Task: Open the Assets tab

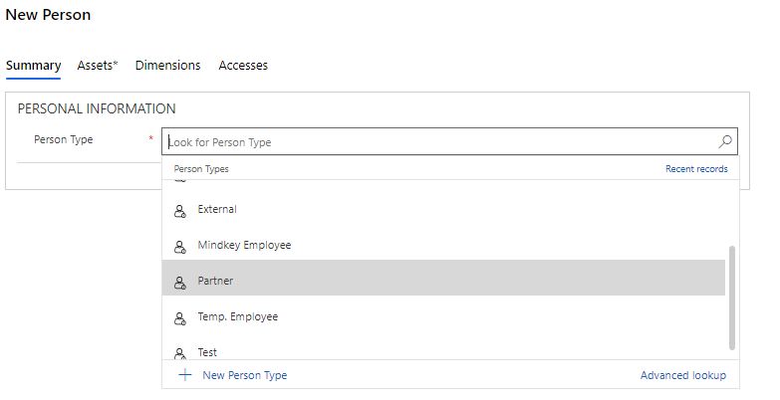Action: pos(98,66)
